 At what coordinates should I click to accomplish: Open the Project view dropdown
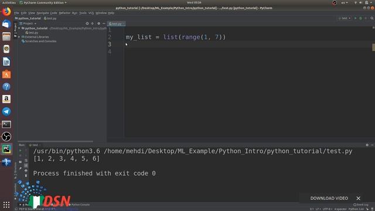click(x=28, y=23)
